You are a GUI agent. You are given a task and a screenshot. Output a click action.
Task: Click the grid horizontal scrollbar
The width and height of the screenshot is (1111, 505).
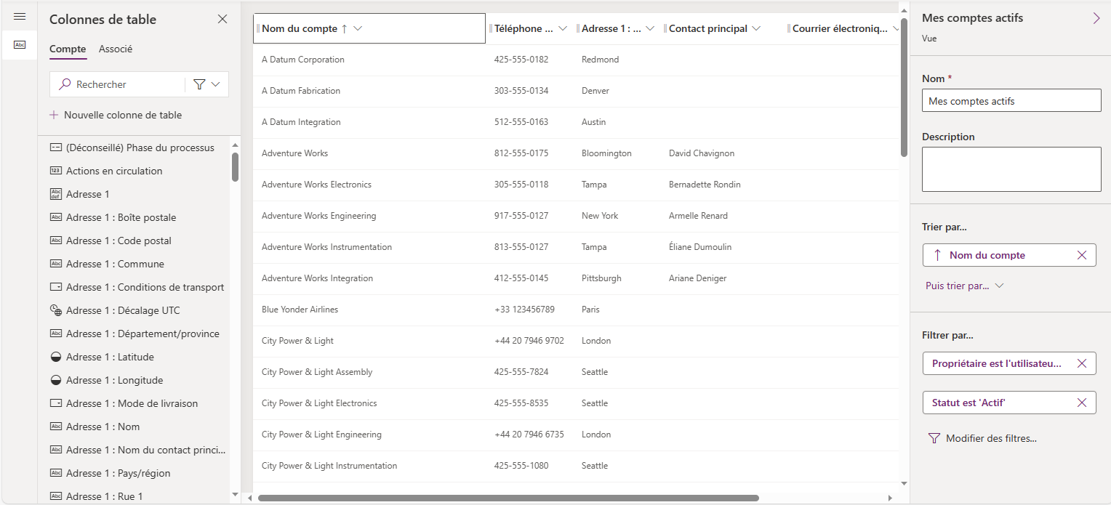click(x=508, y=498)
